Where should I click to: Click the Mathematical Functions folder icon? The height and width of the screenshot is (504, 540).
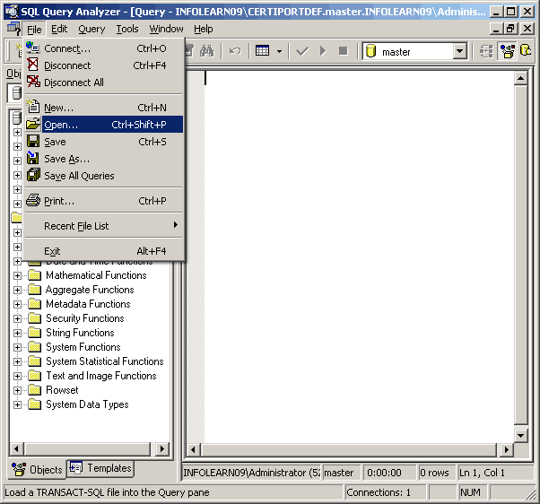34,275
